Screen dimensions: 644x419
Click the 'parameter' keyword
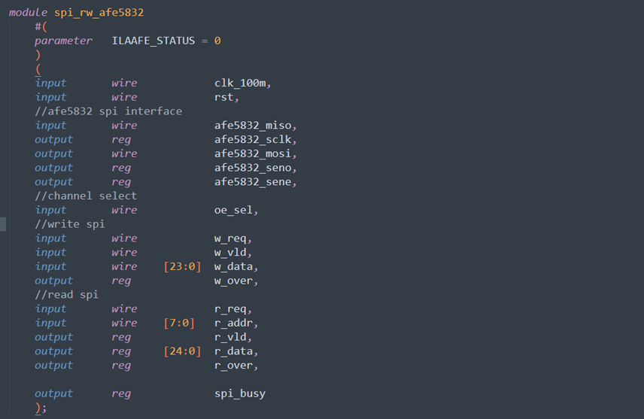[63, 41]
